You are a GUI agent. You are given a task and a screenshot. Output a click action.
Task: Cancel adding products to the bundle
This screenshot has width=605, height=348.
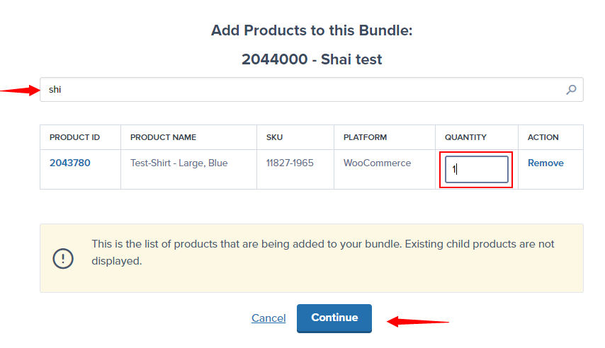coord(268,318)
